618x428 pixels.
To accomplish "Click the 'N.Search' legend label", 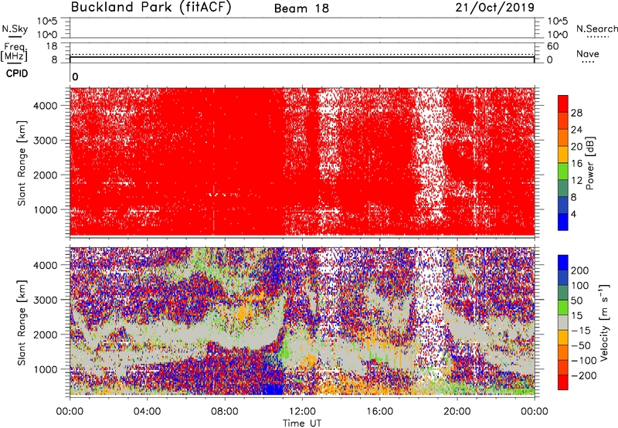I will 596,29.
